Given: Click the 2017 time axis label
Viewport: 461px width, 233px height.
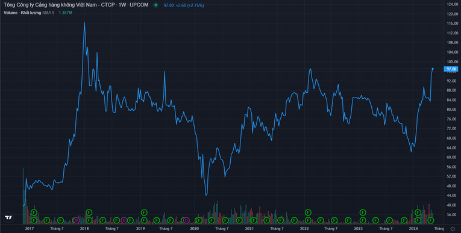Looking at the screenshot, I should (x=30, y=228).
